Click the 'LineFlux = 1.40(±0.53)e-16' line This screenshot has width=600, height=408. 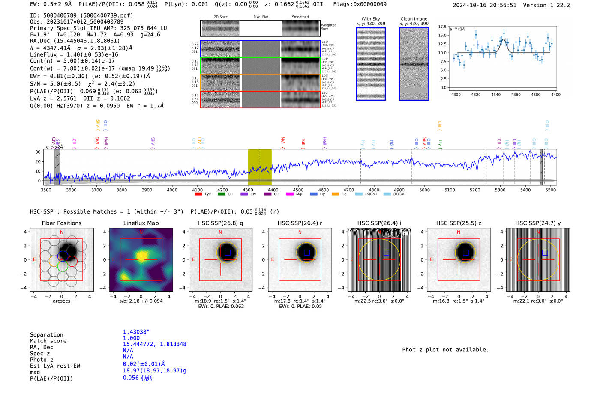(74, 55)
